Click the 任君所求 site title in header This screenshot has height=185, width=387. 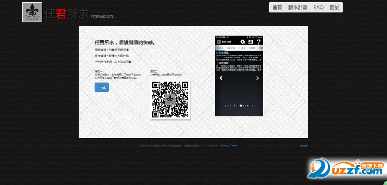point(66,14)
